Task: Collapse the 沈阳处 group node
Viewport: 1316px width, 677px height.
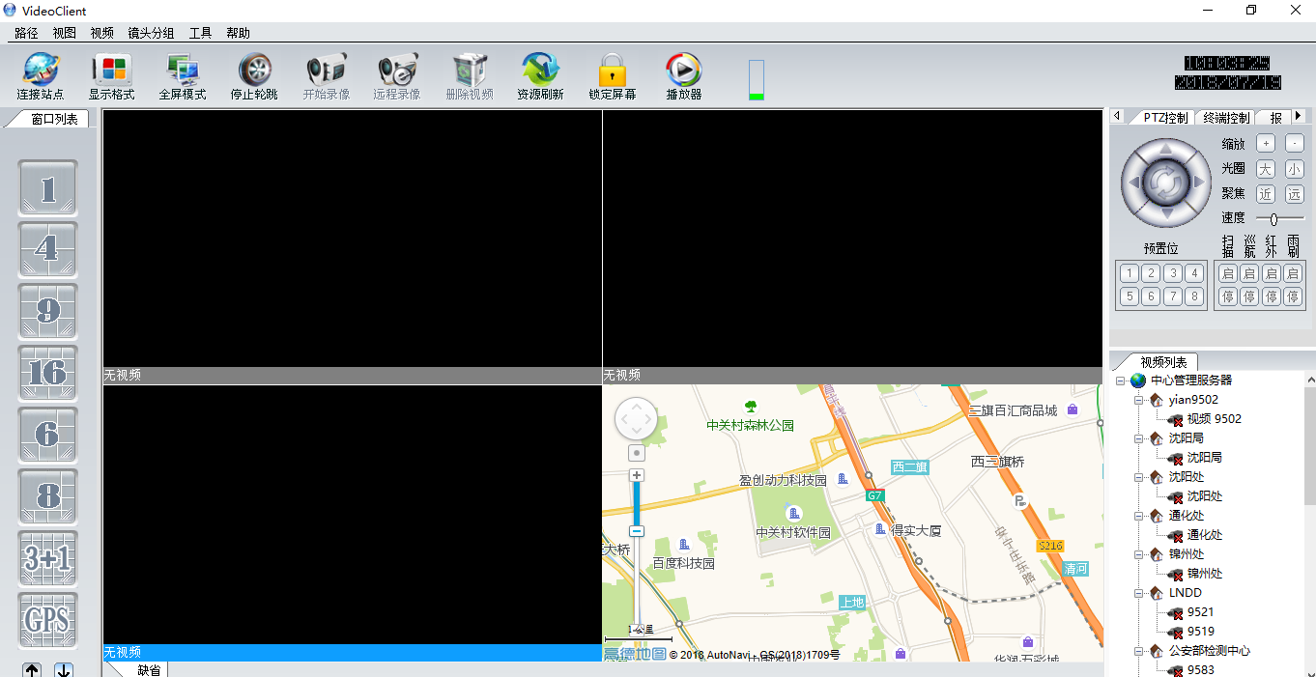Action: (x=1139, y=477)
